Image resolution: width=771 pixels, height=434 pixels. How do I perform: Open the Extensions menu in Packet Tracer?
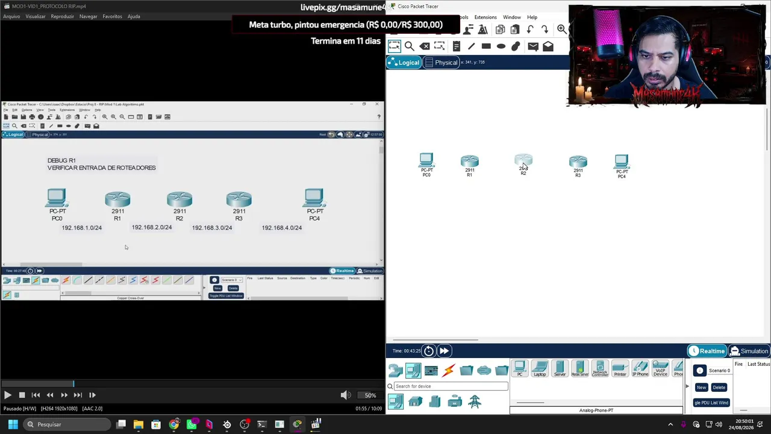(485, 17)
